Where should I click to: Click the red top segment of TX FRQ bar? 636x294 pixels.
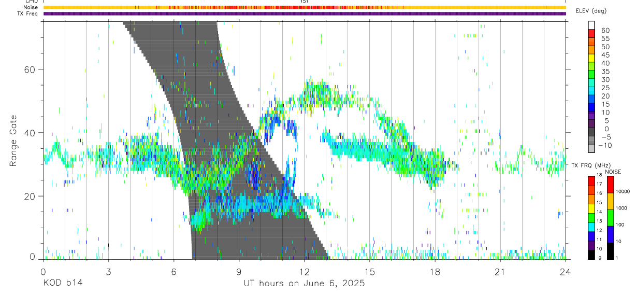coord(591,180)
